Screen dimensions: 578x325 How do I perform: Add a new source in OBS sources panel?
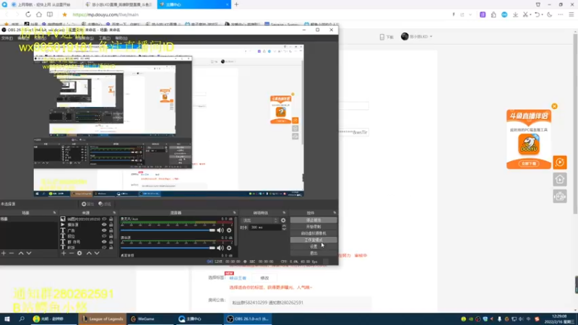[64, 253]
